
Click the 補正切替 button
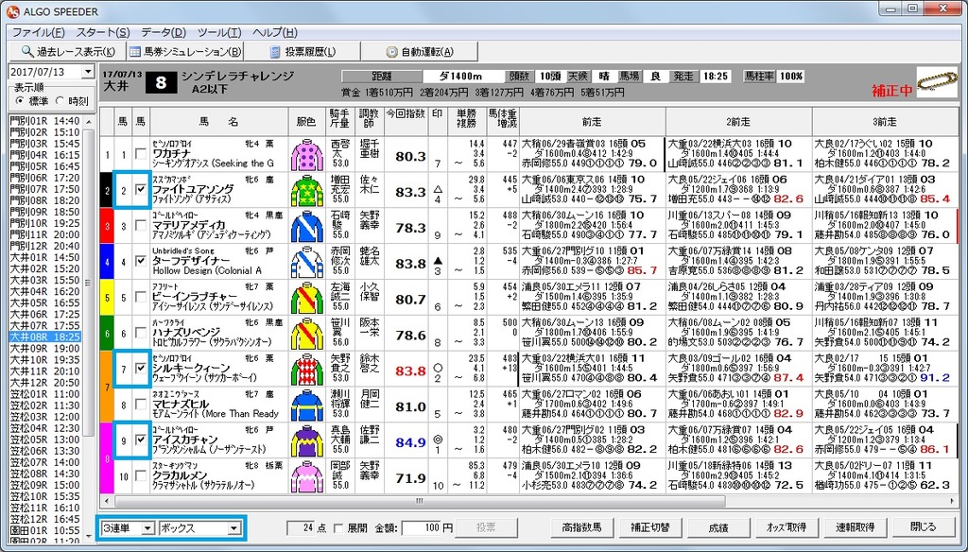[x=650, y=527]
